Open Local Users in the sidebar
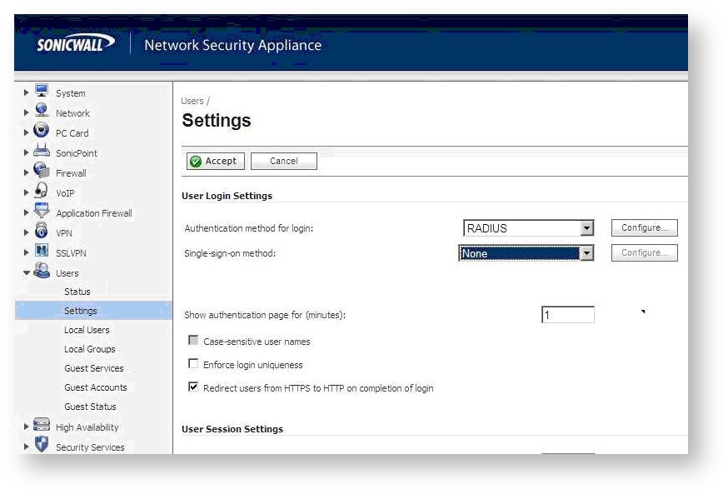 [x=87, y=330]
